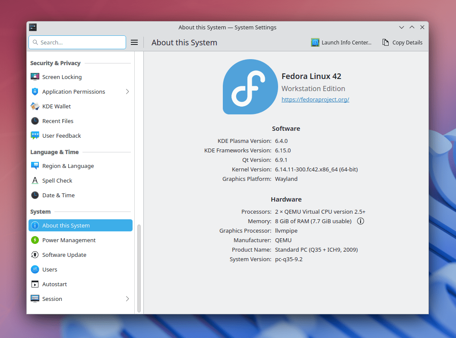
Task: Open Spell Check settings
Action: click(x=81, y=180)
